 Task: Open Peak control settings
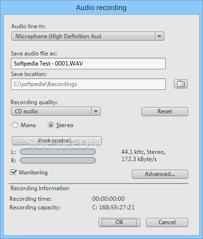[57, 141]
